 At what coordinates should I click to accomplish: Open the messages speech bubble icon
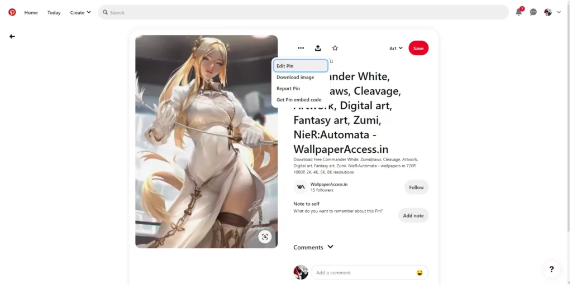tap(533, 12)
